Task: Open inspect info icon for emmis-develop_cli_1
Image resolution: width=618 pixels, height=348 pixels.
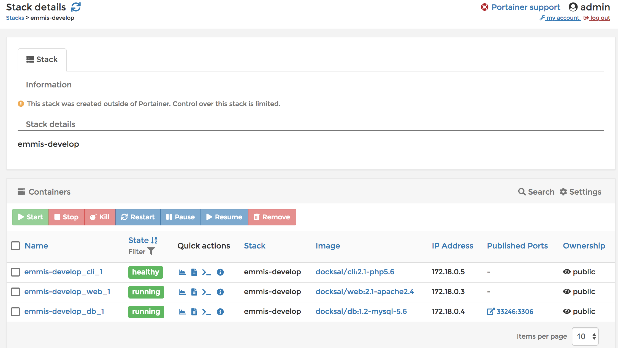Action: [220, 272]
